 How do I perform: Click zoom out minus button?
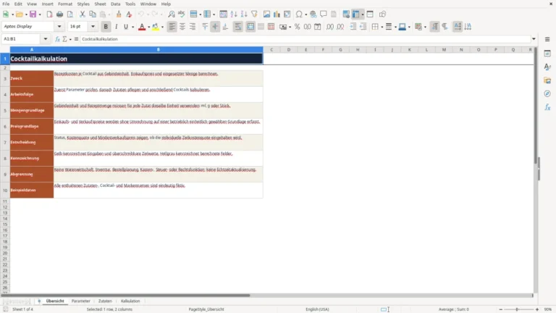pos(501,309)
